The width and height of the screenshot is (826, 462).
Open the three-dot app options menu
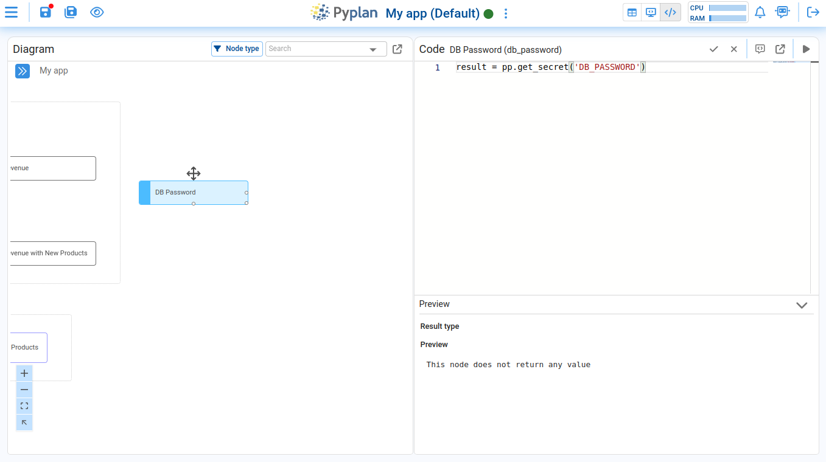point(506,13)
